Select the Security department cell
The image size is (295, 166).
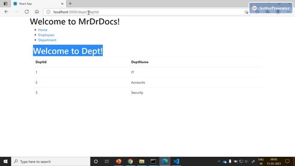137,93
